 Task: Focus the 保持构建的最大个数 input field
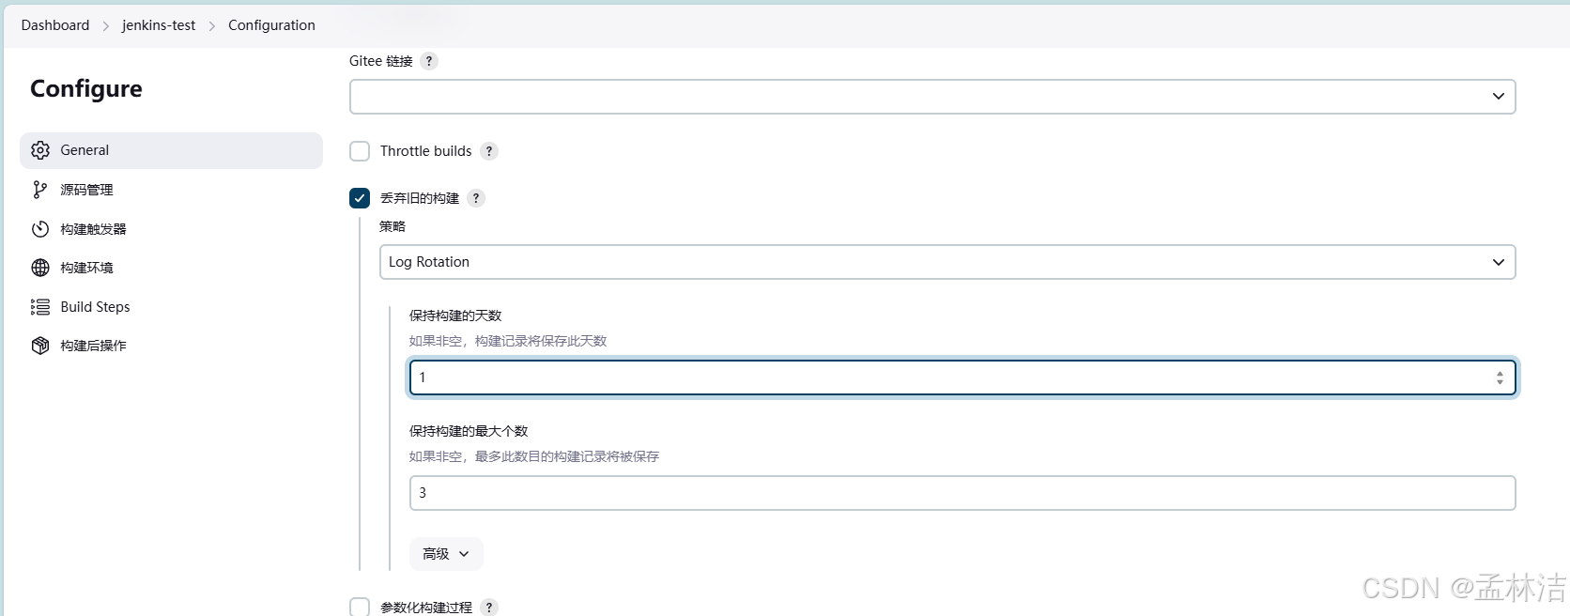(962, 493)
